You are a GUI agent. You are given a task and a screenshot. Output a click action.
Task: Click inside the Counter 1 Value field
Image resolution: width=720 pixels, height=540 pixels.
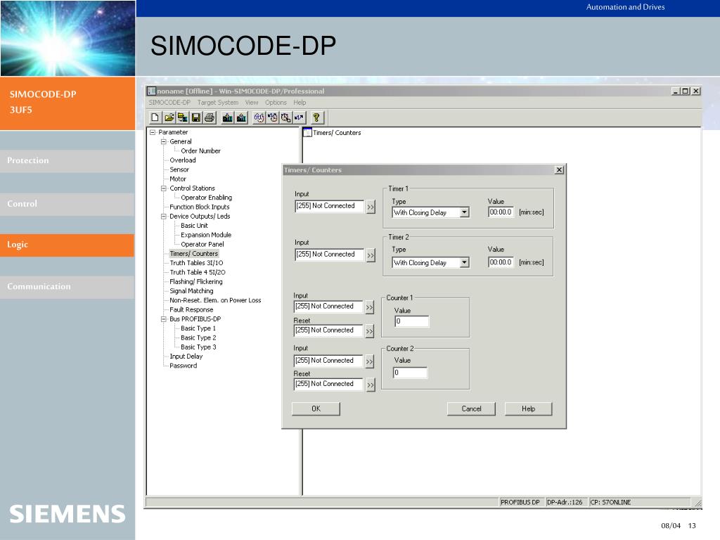(411, 321)
